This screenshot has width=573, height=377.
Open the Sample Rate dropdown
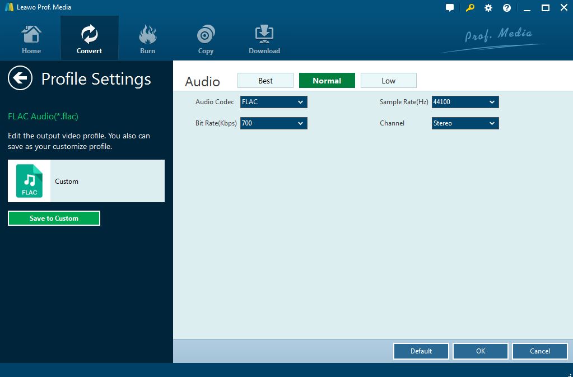tap(465, 102)
